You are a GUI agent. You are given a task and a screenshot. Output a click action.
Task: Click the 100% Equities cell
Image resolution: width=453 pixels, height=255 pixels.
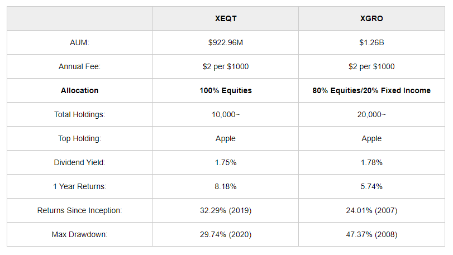(x=226, y=90)
